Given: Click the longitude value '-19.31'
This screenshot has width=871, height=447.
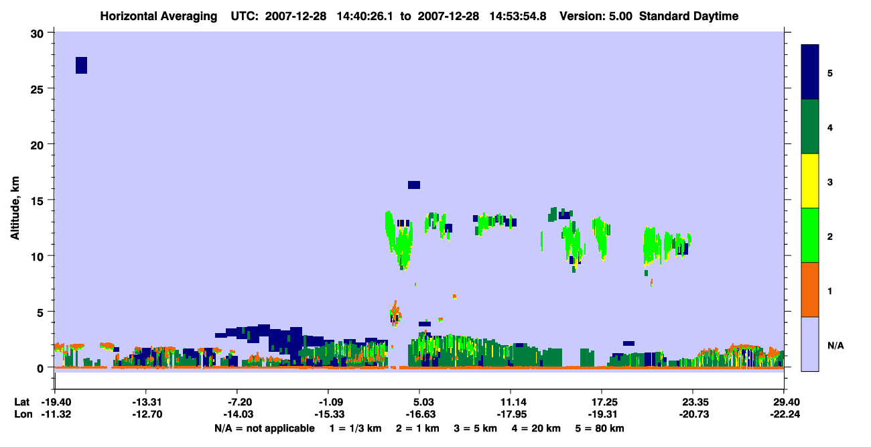Looking at the screenshot, I should click(602, 414).
